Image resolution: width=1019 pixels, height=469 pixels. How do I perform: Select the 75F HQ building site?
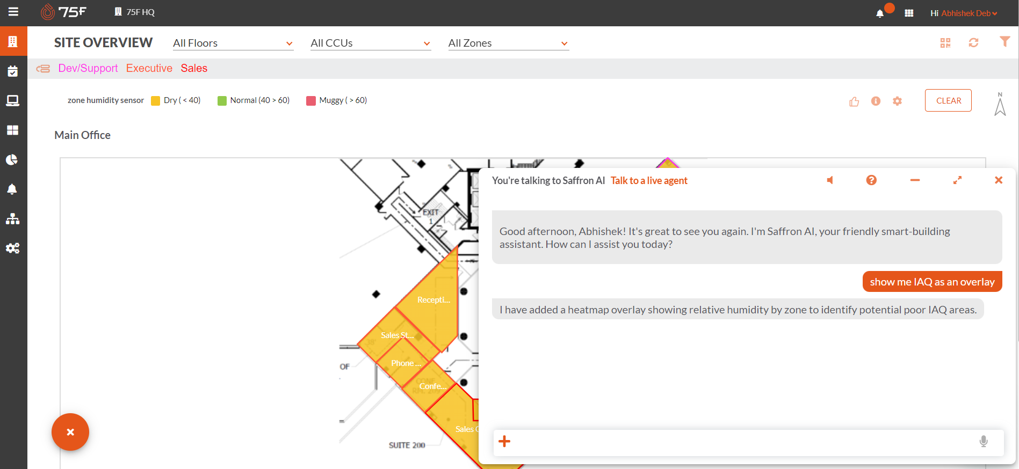pos(135,12)
